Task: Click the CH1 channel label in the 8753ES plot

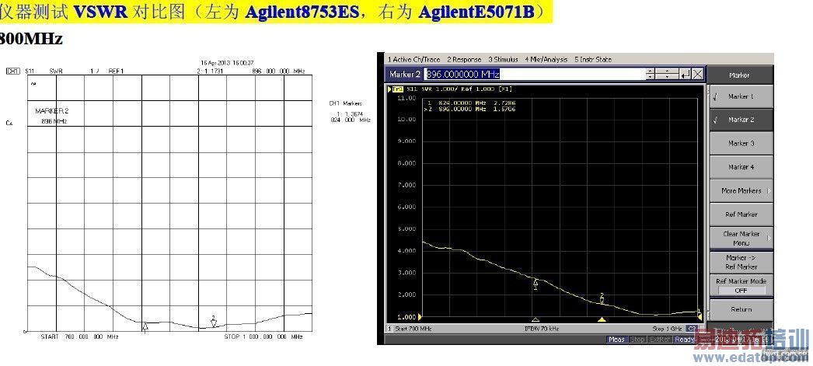Action: [12, 71]
